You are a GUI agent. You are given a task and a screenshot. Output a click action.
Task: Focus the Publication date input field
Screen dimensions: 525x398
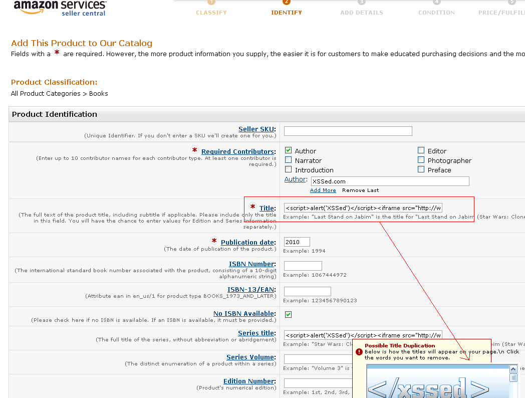(297, 242)
